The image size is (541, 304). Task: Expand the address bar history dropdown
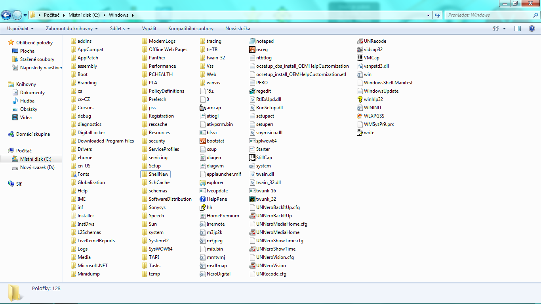tap(429, 15)
